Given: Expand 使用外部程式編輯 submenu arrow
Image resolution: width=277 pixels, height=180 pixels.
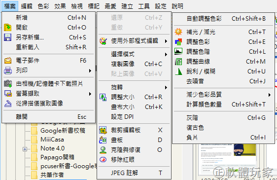Looking at the screenshot, I should pyautogui.click(x=166, y=41).
